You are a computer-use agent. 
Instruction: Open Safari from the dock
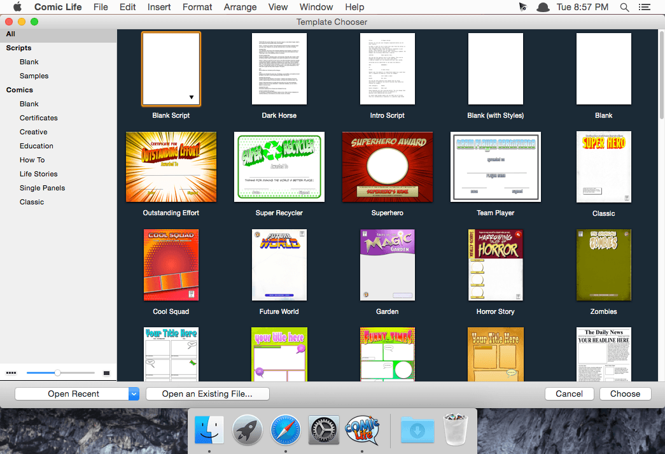[286, 429]
